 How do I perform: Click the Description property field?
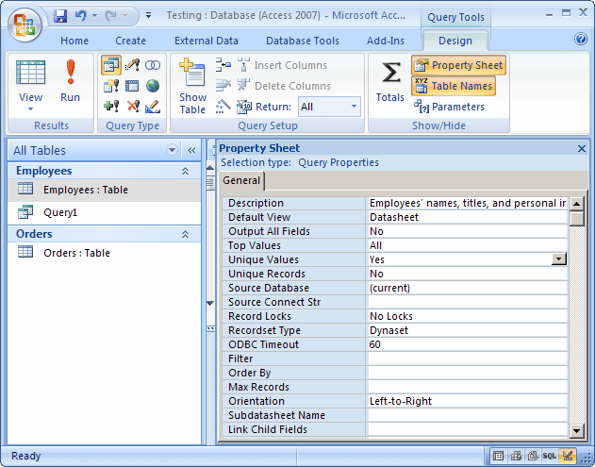[467, 203]
